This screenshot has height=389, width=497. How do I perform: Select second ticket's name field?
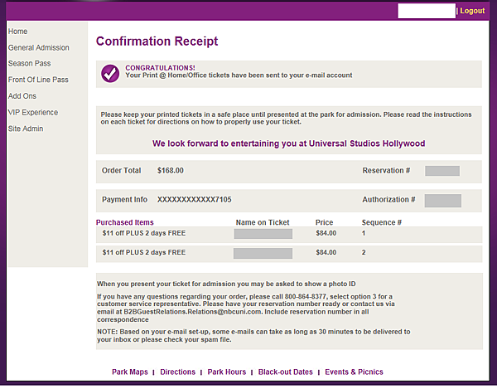[263, 253]
